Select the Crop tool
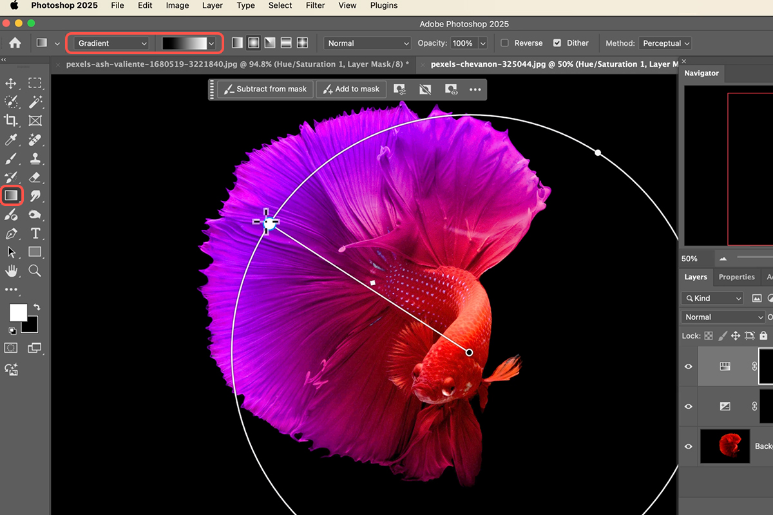The height and width of the screenshot is (515, 773). [x=12, y=120]
